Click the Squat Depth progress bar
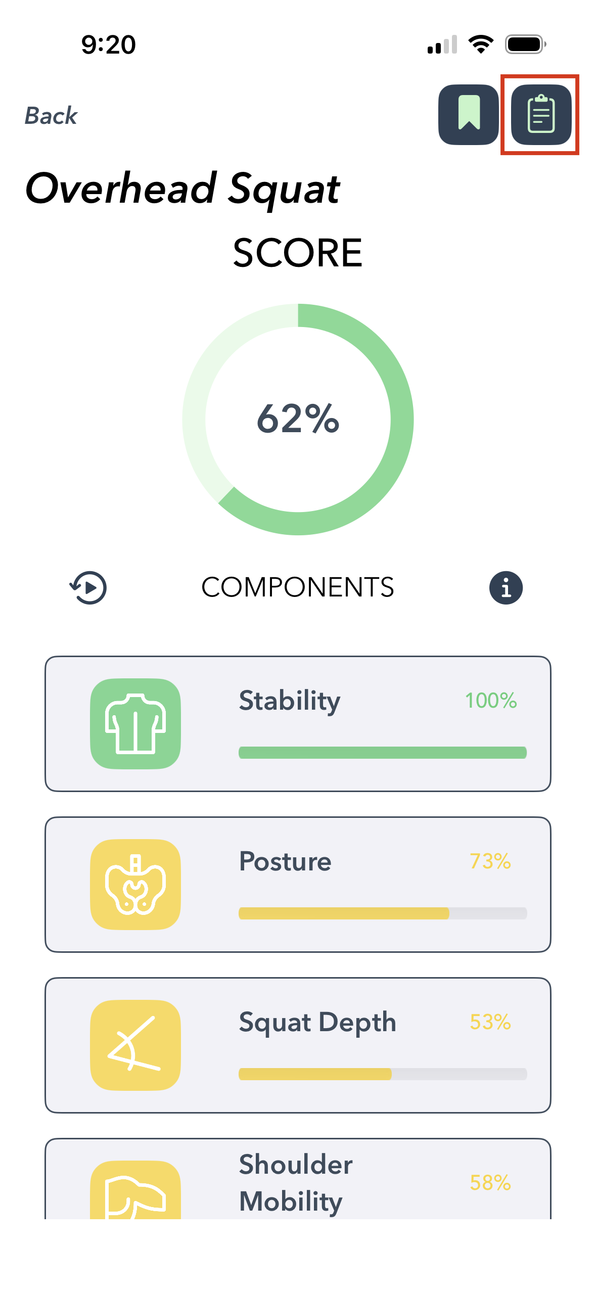 383,1074
